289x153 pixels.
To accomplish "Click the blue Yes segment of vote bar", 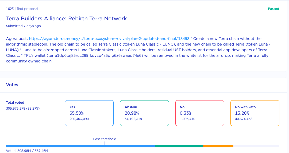I will click(x=80, y=146).
